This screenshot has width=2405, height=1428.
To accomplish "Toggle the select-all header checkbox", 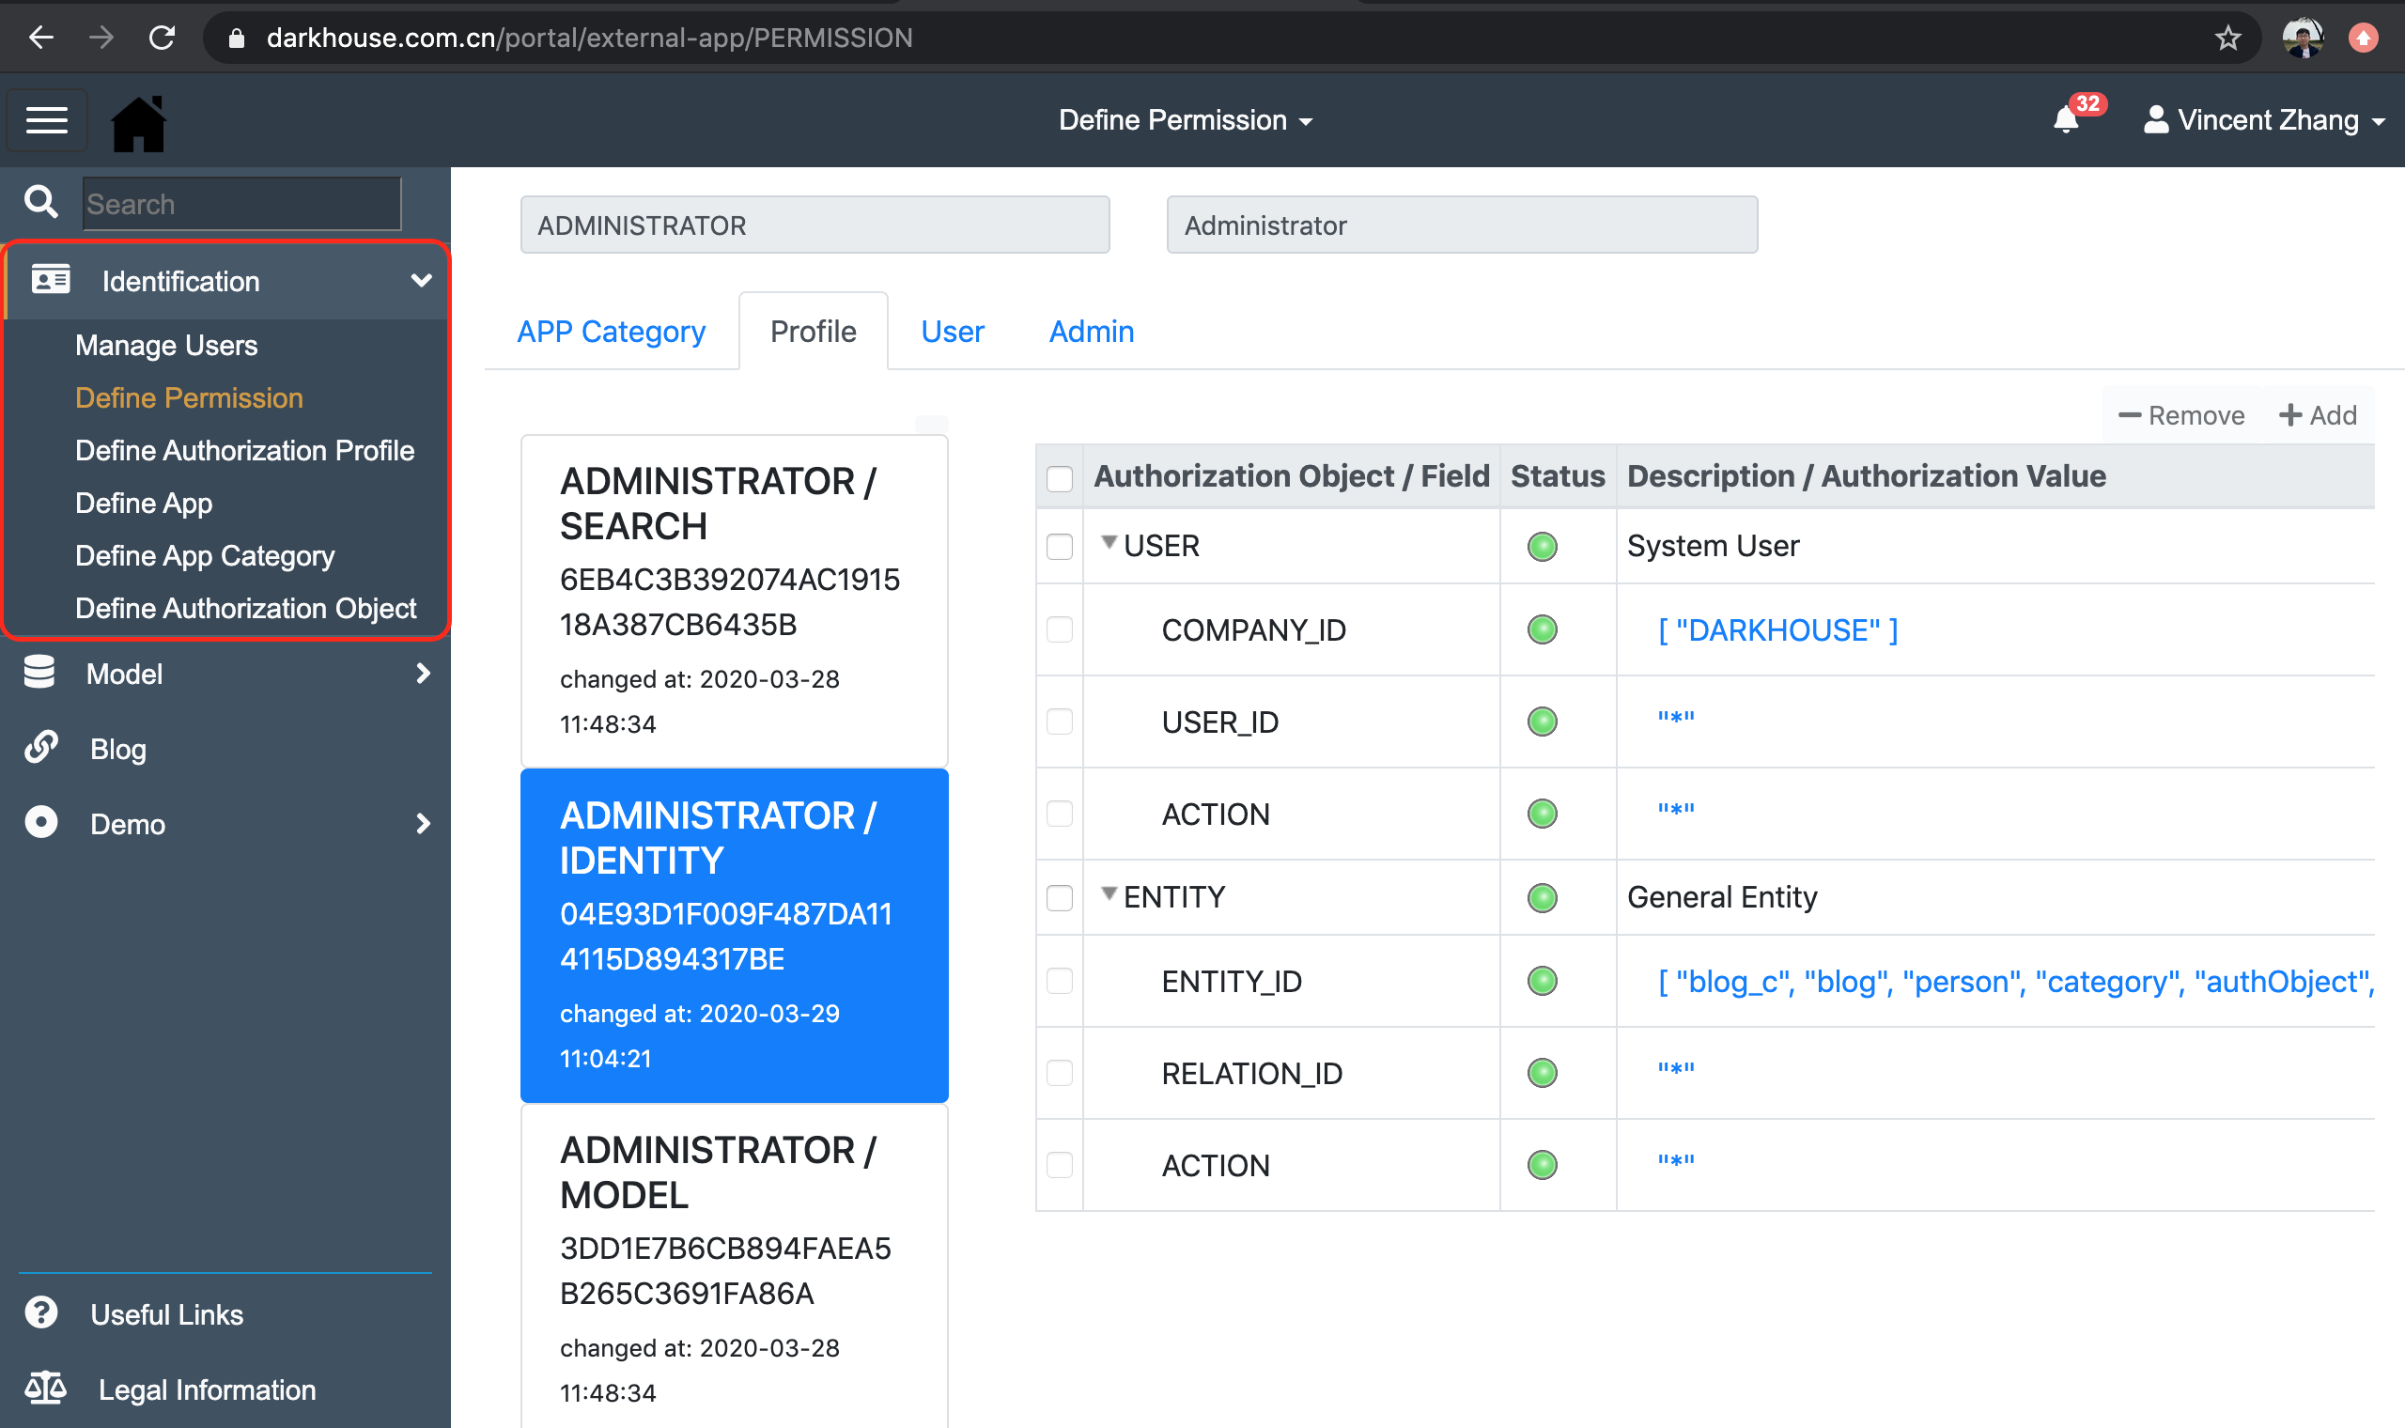I will point(1059,477).
